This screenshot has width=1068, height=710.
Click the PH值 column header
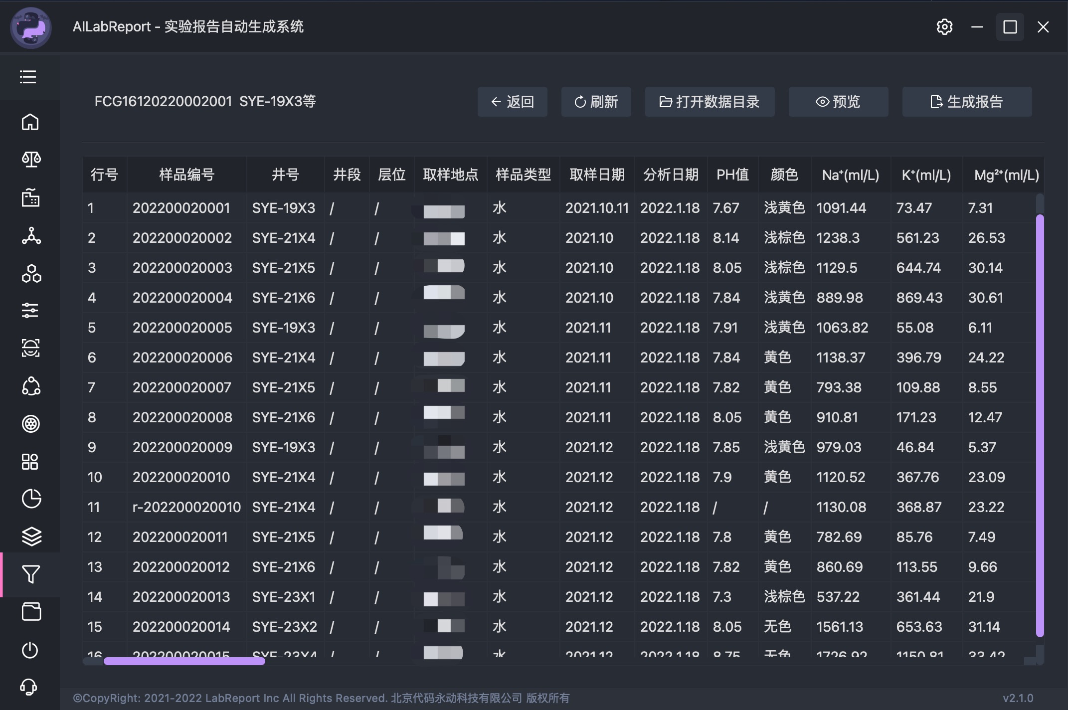[x=732, y=175]
